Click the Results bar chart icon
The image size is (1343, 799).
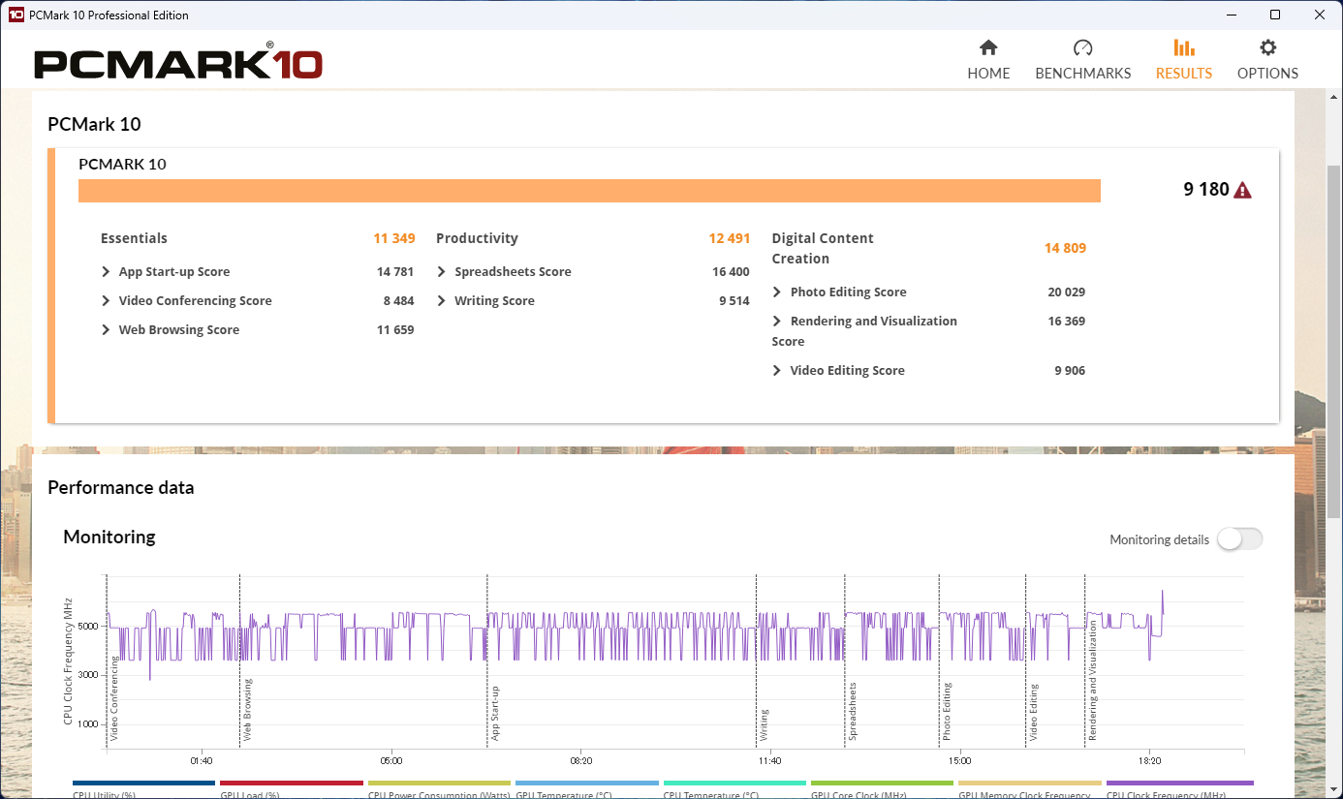coord(1183,48)
